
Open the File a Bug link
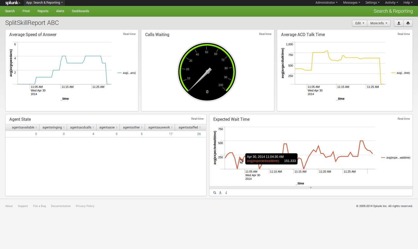[x=39, y=206]
